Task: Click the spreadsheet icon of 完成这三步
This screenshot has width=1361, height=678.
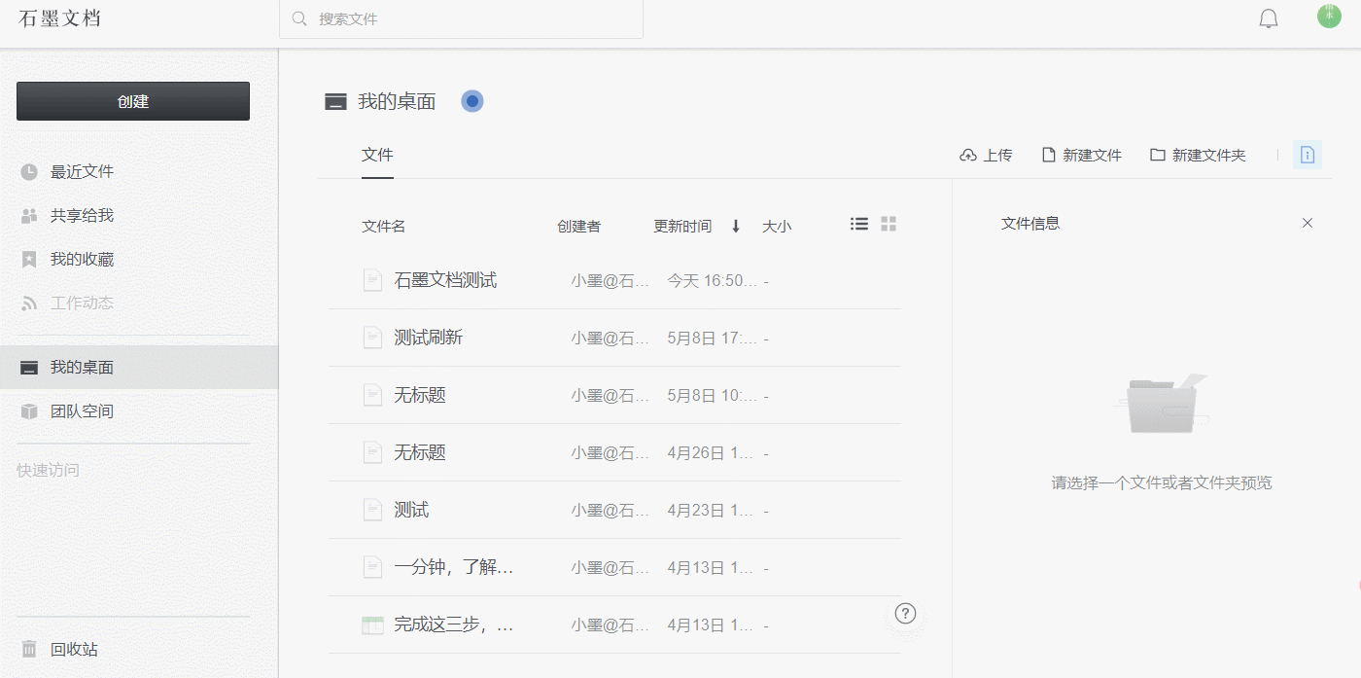Action: coord(372,624)
